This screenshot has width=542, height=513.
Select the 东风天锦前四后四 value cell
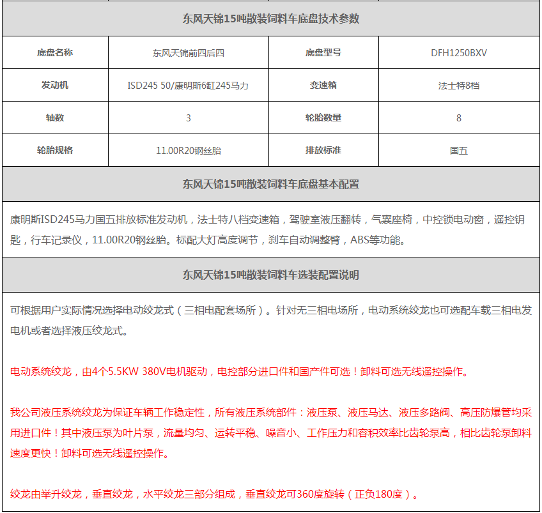point(188,53)
